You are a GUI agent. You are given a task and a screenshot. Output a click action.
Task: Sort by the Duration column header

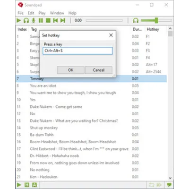click(137, 29)
